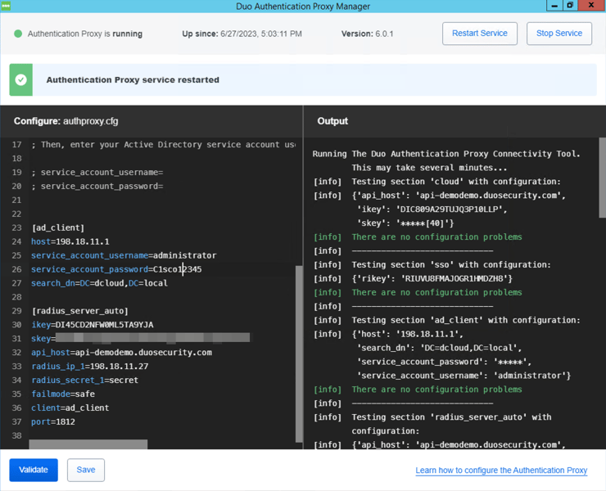606x491 pixels.
Task: Click the radius_ip_1=198.18.11.27 line
Action: click(89, 367)
